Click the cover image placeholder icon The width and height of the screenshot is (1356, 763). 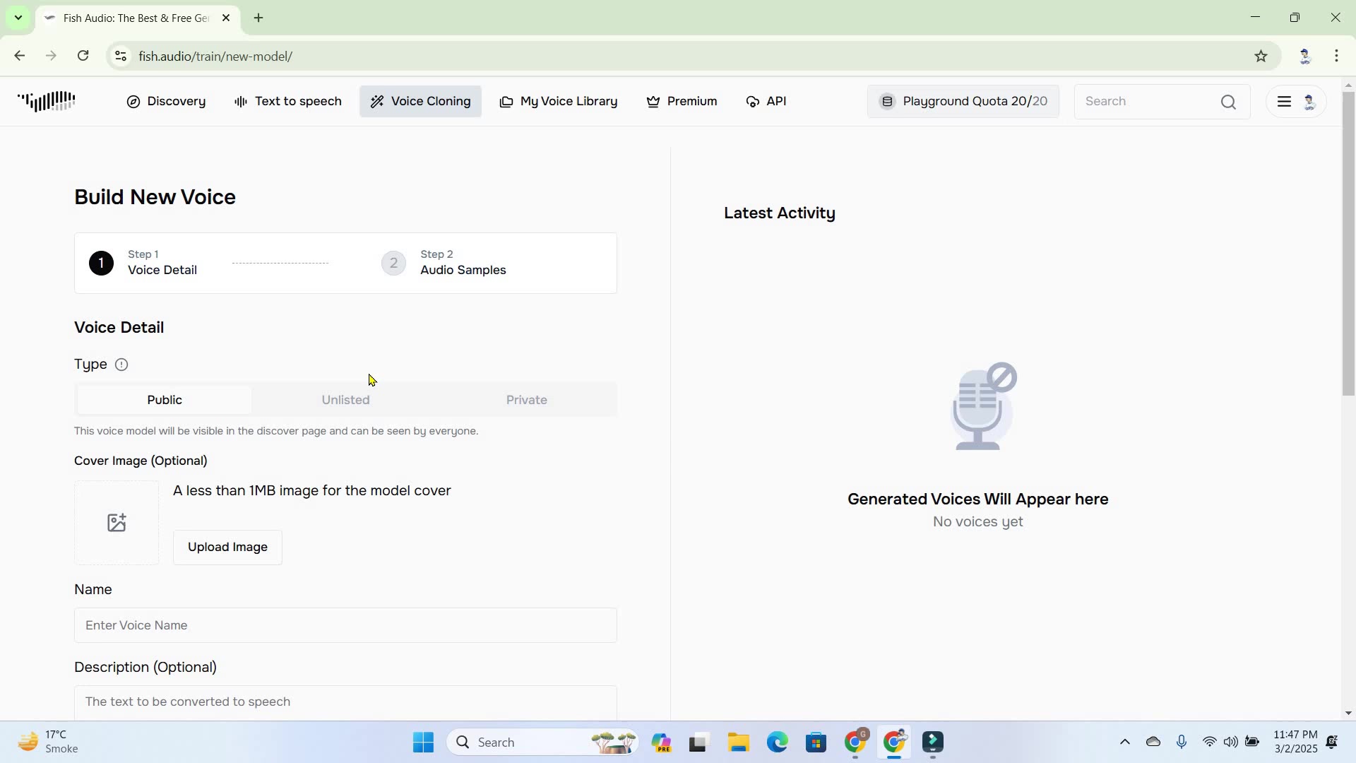coord(117,524)
